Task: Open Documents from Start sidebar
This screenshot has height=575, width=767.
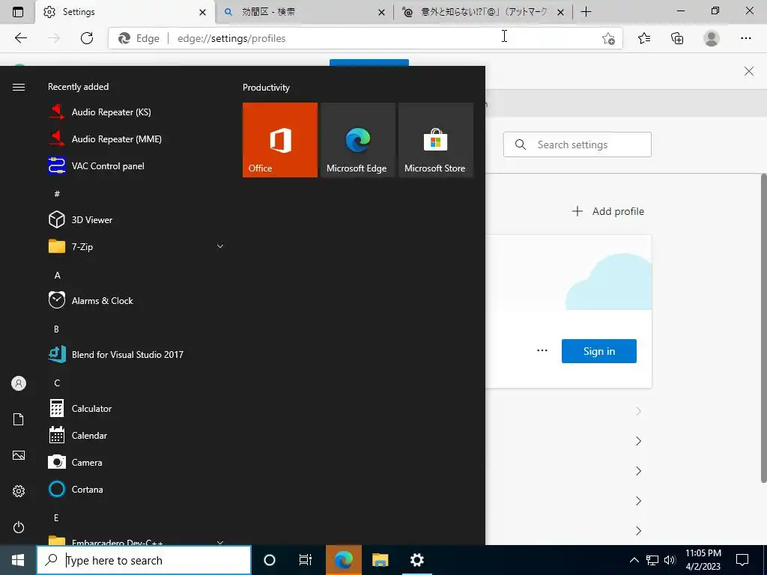Action: 19,419
